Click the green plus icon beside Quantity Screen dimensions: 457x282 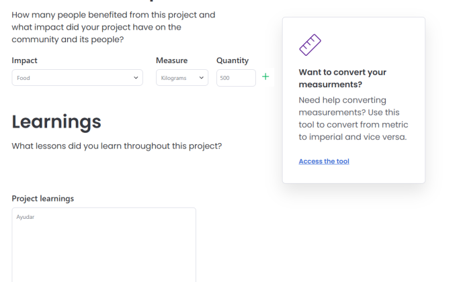tap(265, 77)
